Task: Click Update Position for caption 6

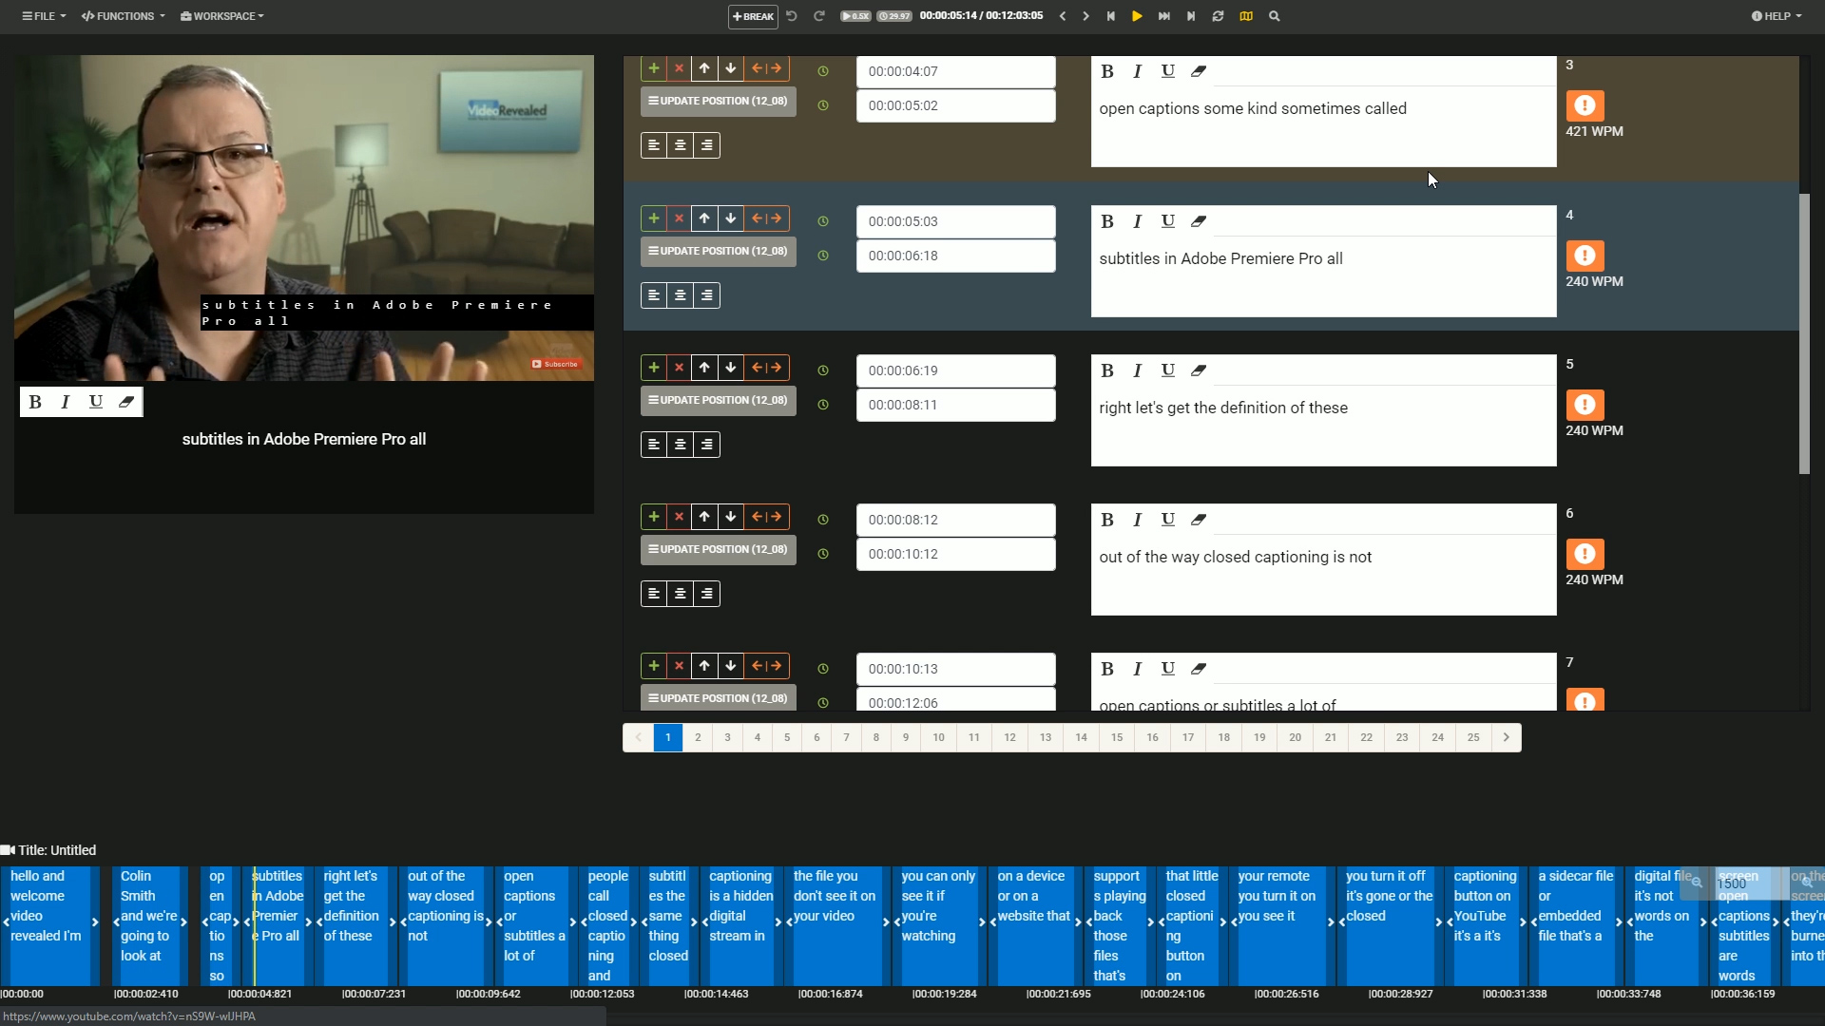Action: [x=719, y=549]
